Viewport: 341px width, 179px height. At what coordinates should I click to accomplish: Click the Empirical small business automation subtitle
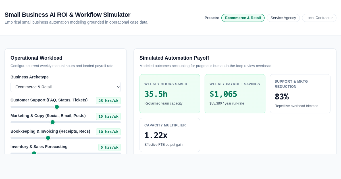click(76, 22)
